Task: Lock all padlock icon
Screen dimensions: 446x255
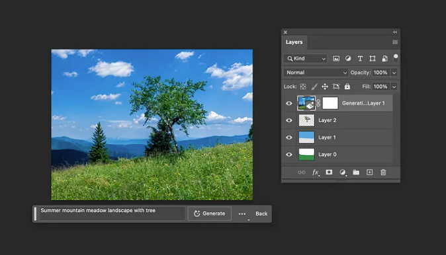Action: (x=347, y=87)
